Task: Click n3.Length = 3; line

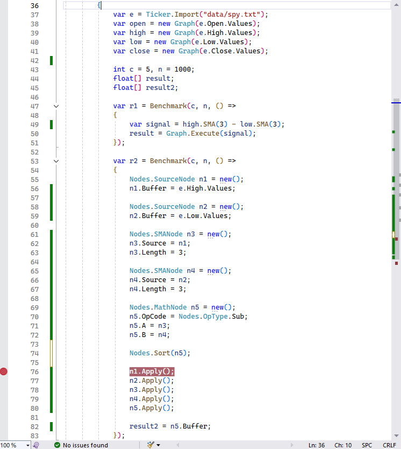Action: pos(158,252)
